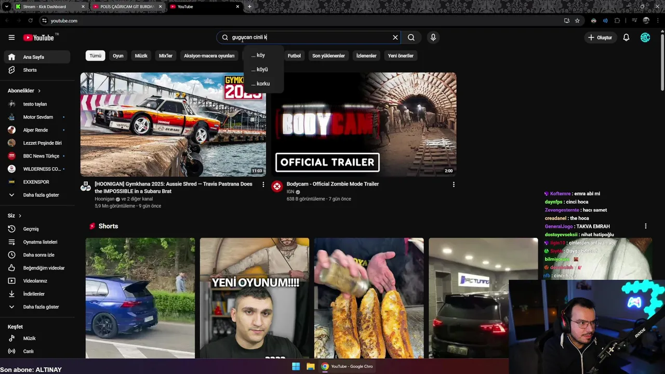The image size is (665, 374).
Task: Click the YouTube search text field
Action: (x=309, y=37)
